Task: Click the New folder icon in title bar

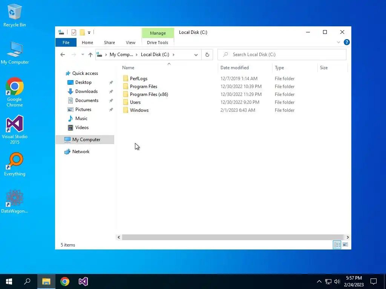Action: tap(82, 32)
